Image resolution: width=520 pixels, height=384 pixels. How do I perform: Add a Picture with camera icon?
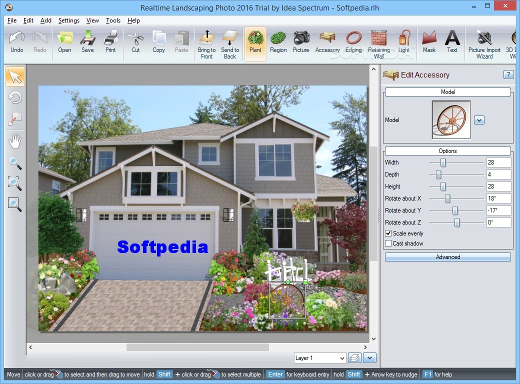301,42
